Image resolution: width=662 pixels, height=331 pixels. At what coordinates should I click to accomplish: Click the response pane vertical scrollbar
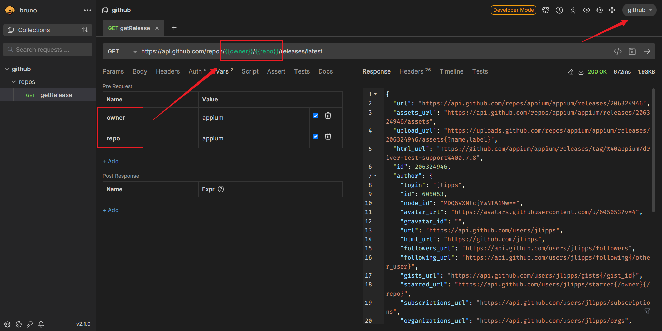[653, 150]
